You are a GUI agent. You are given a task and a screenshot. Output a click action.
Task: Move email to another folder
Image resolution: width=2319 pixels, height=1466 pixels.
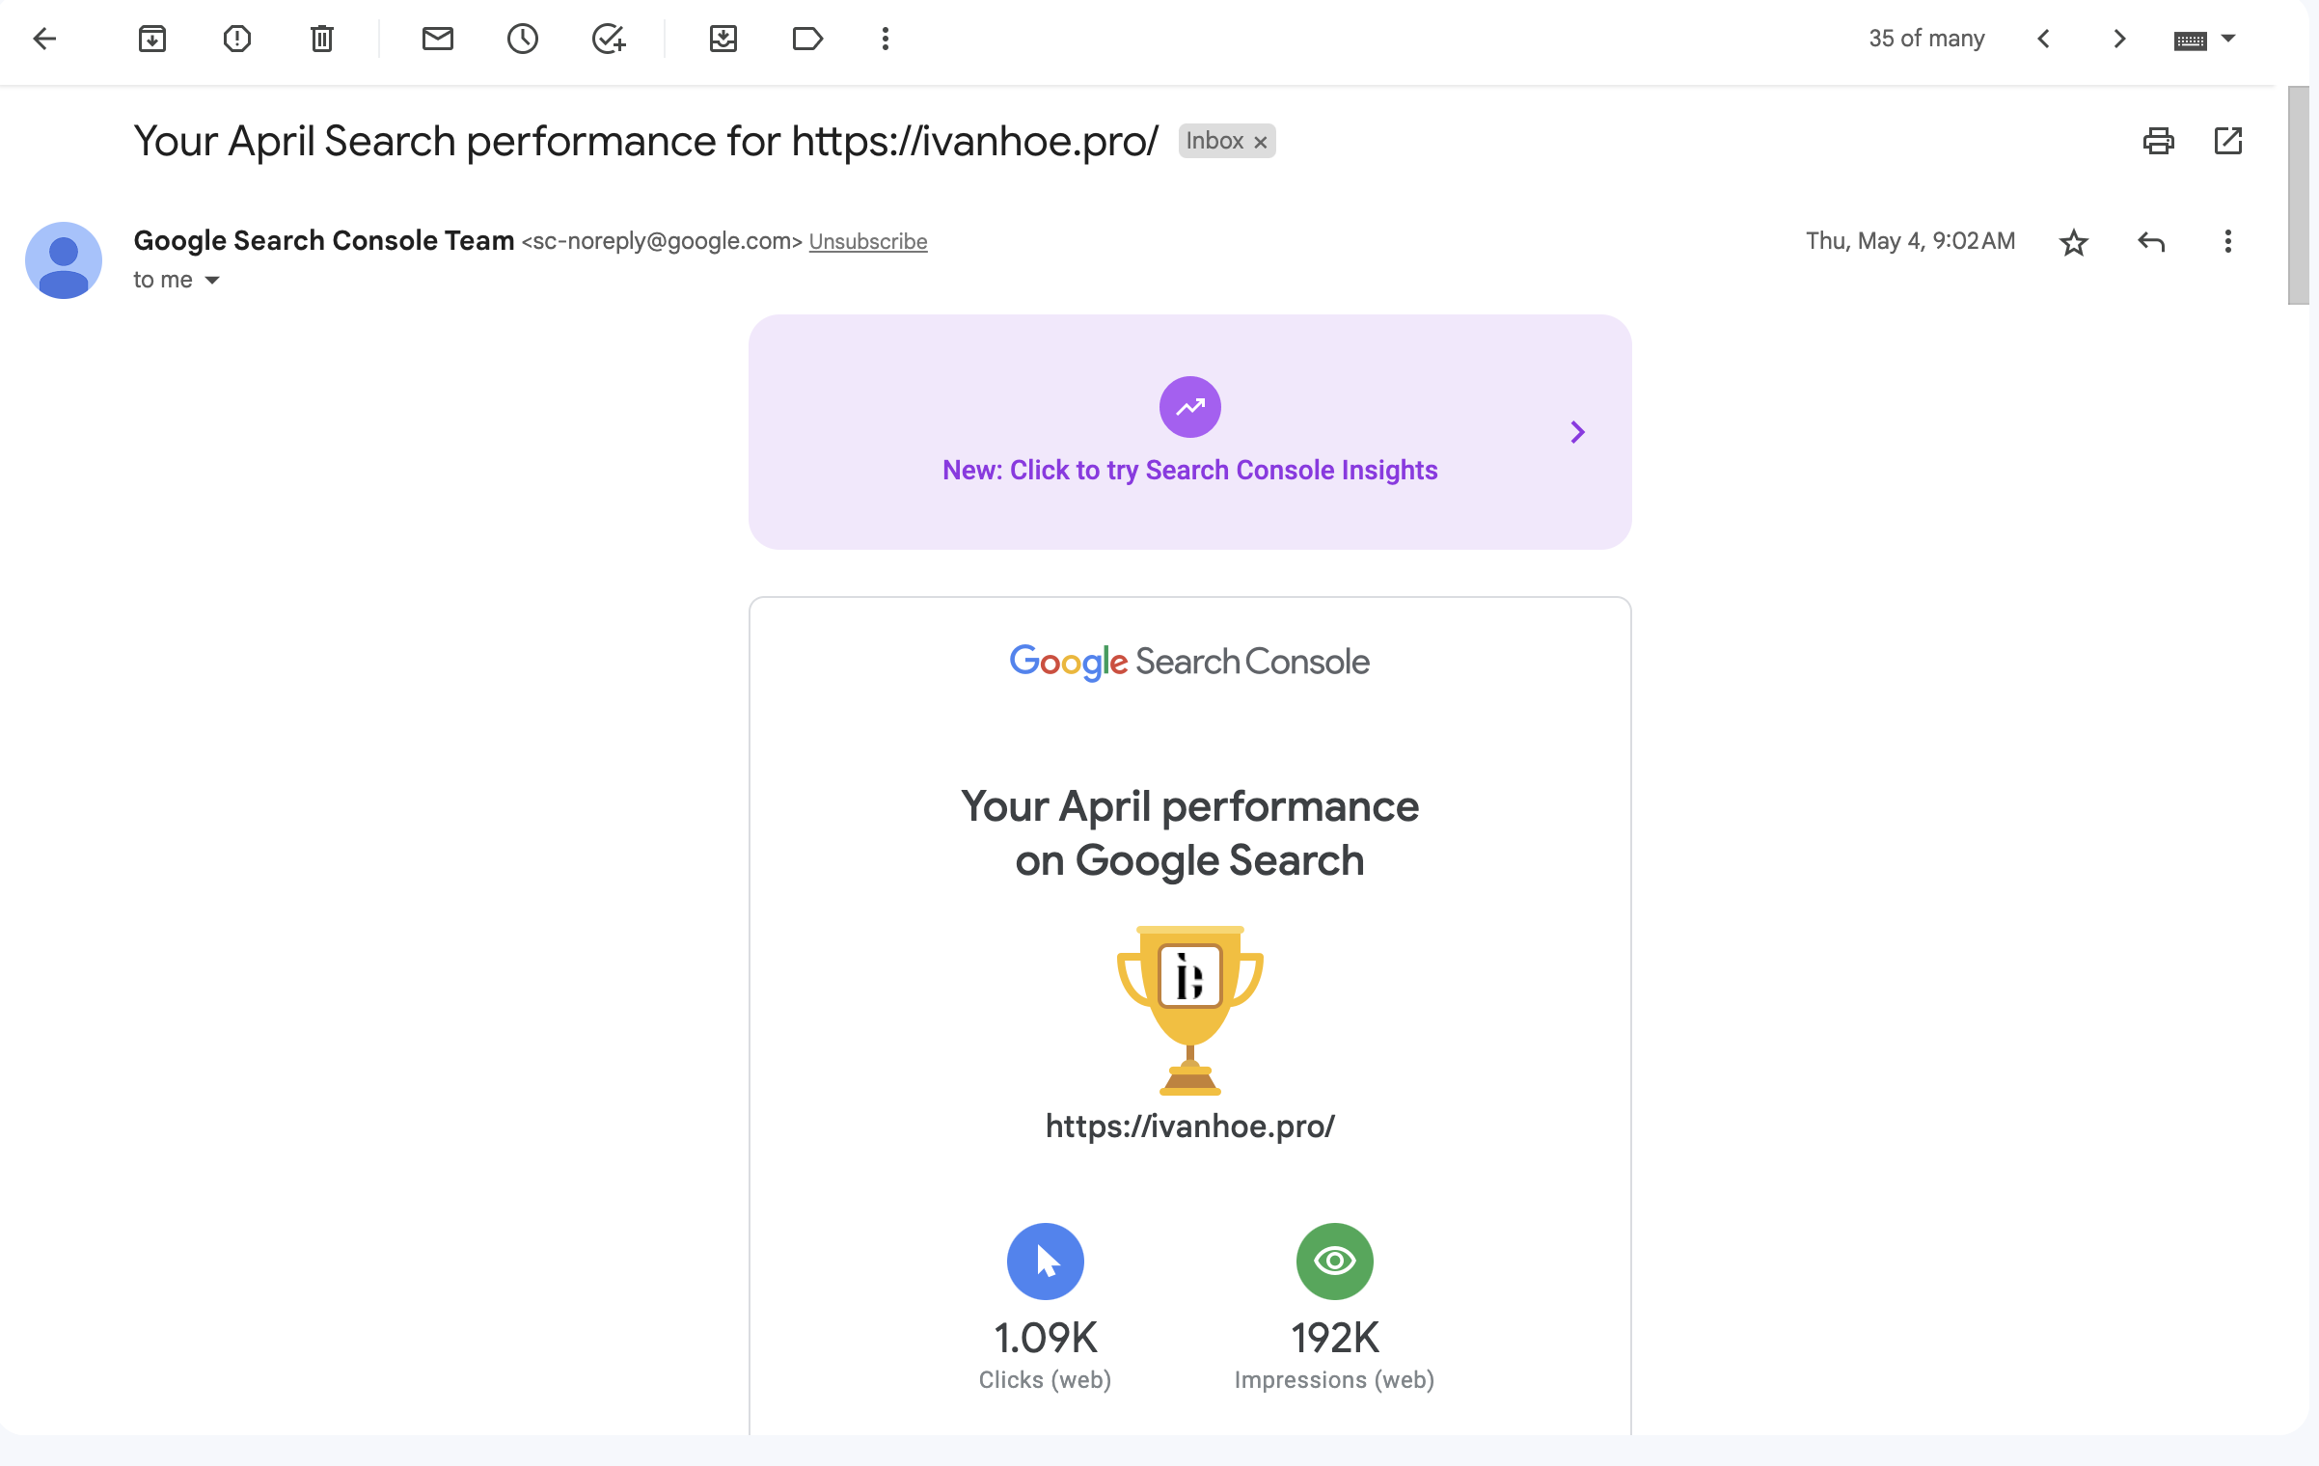coord(723,39)
